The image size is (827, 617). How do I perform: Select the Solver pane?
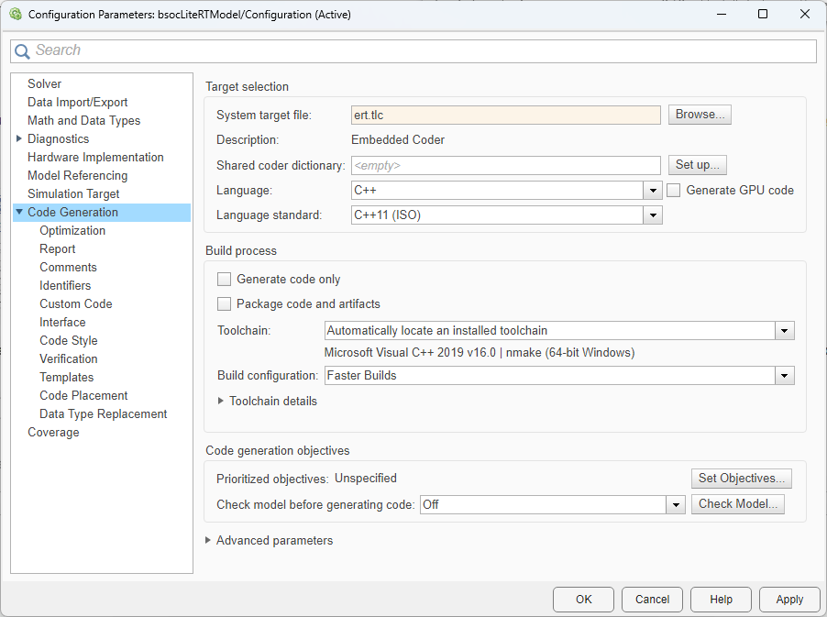coord(44,84)
